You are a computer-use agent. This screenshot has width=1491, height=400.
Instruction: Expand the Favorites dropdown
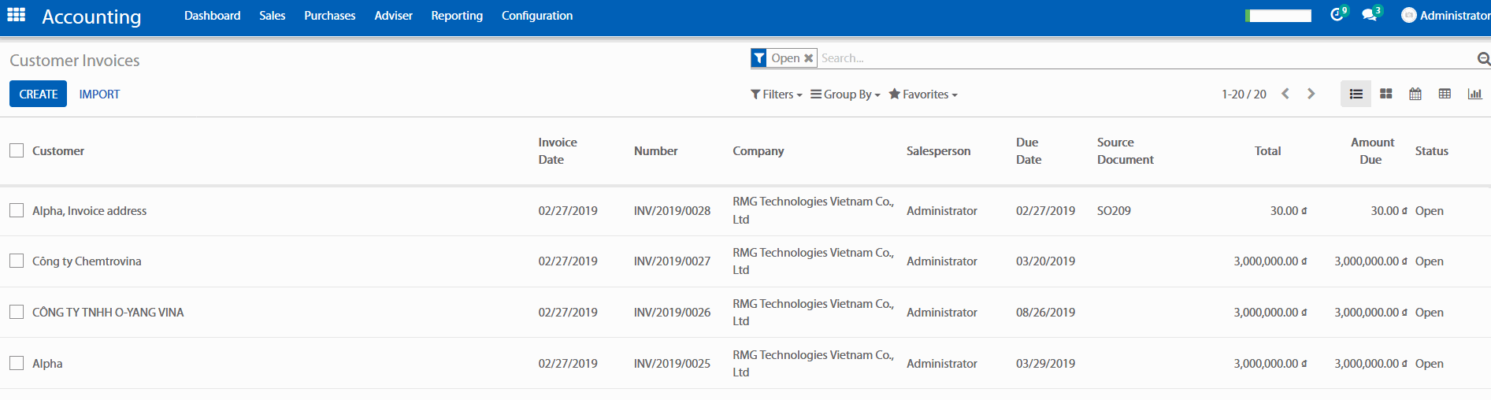tap(923, 94)
